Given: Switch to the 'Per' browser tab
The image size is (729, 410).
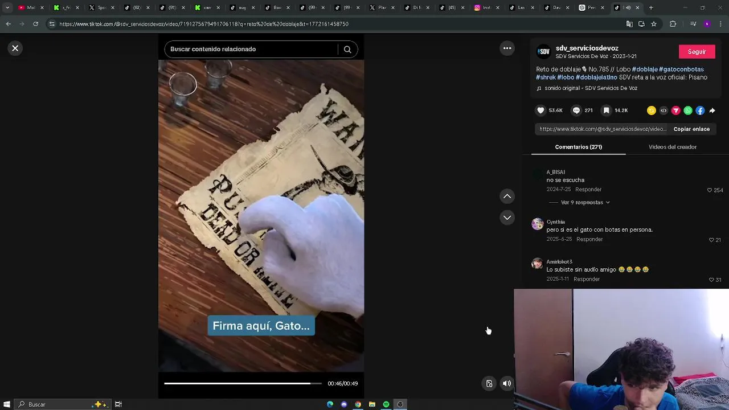Looking at the screenshot, I should [x=591, y=8].
